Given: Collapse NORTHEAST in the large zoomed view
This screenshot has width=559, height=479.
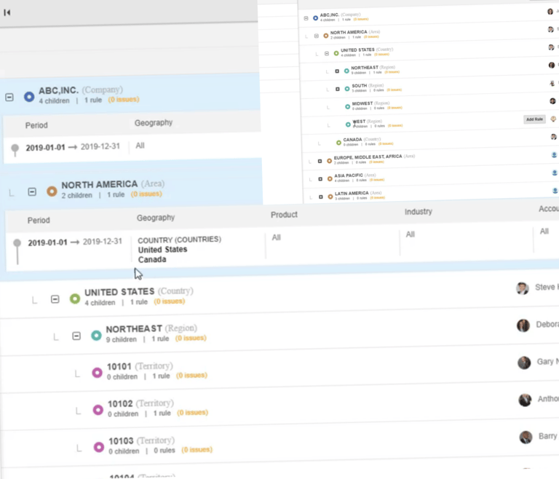Looking at the screenshot, I should click(76, 336).
